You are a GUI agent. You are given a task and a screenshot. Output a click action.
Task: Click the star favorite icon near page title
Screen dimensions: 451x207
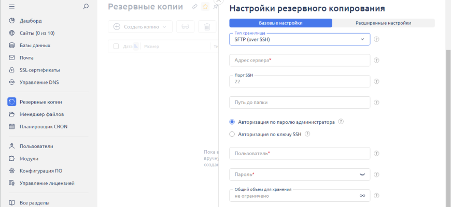(x=205, y=7)
